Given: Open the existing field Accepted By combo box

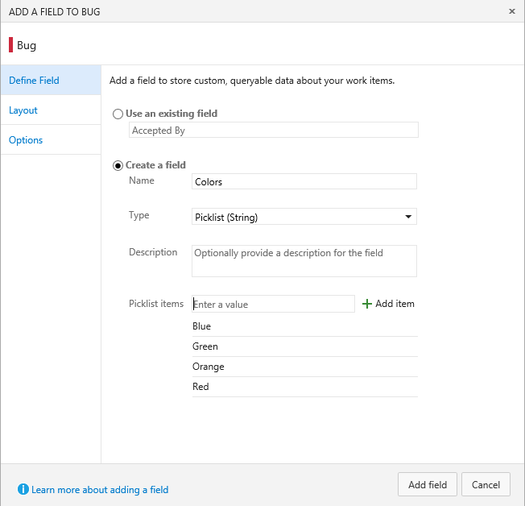Looking at the screenshot, I should 273,131.
